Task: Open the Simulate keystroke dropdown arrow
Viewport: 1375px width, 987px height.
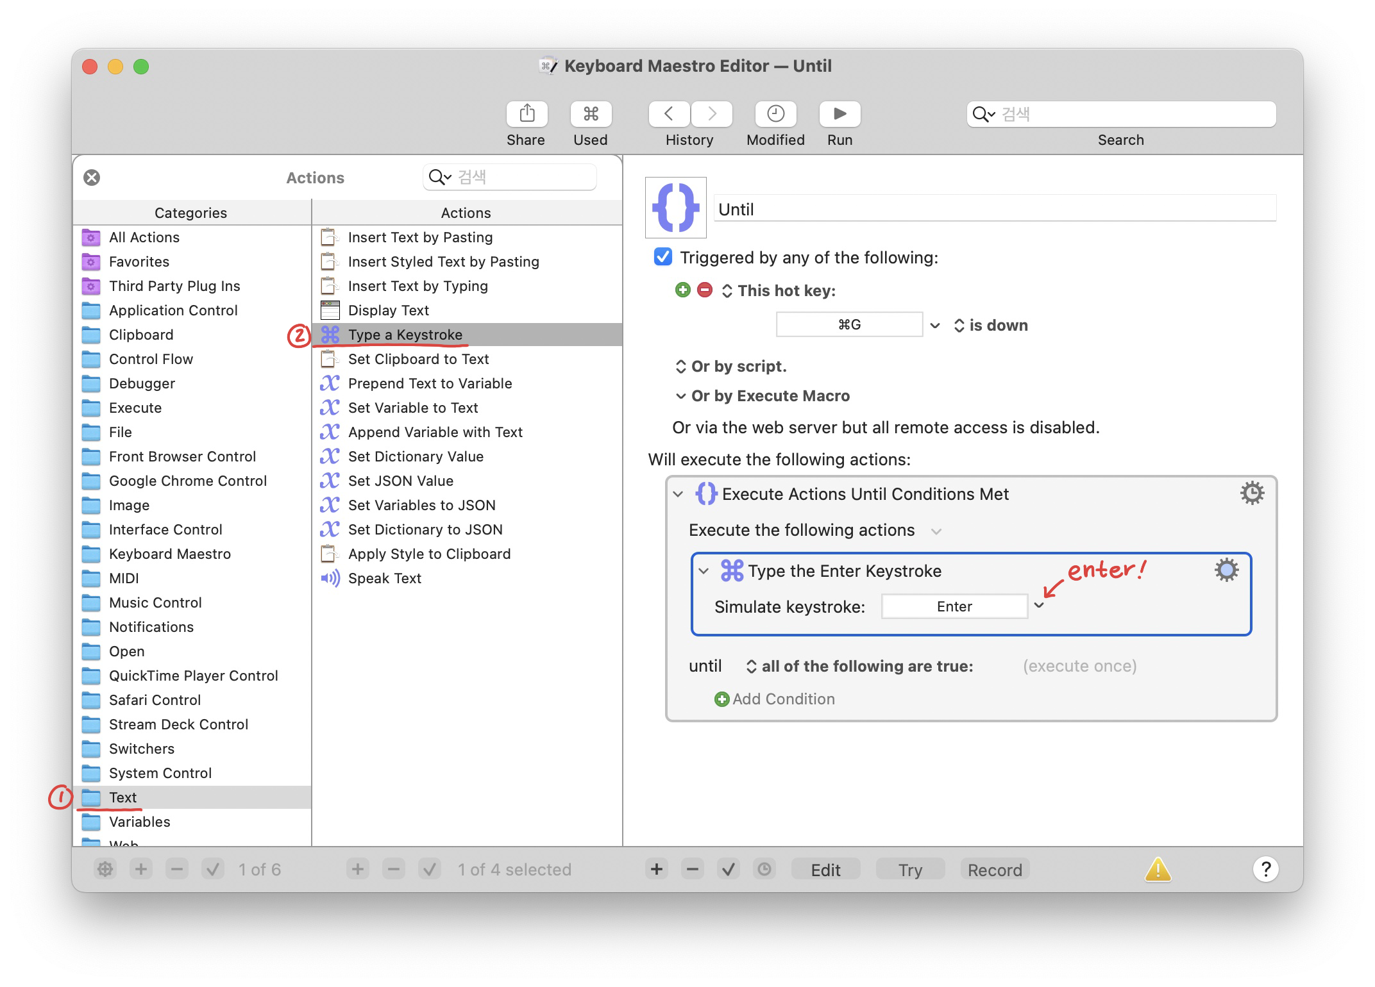Action: (1039, 606)
